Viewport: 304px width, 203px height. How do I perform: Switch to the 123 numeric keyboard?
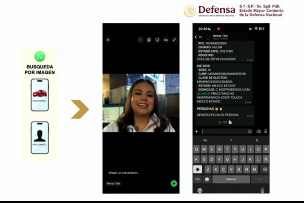[197, 179]
